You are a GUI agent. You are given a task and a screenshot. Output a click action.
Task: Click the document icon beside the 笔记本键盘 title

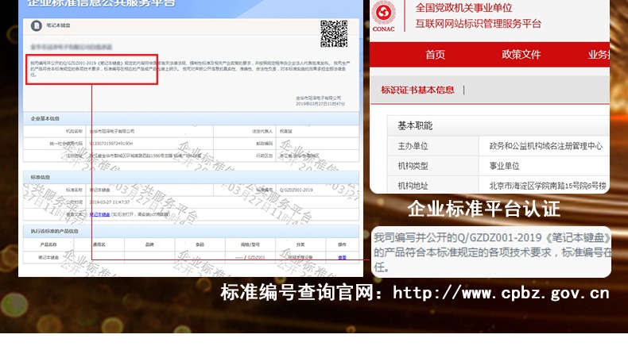point(37,25)
